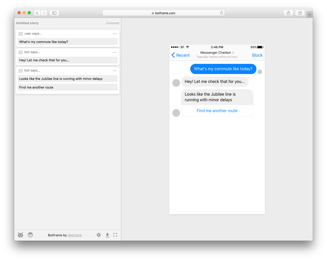Viewport: 327px width, 261px height.
Task: Edit the 'Find me another route' field
Action: pos(68,87)
